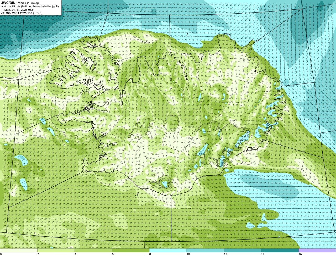
Task: Click the 4–6 m/s green legend swatch
Action: (93, 251)
